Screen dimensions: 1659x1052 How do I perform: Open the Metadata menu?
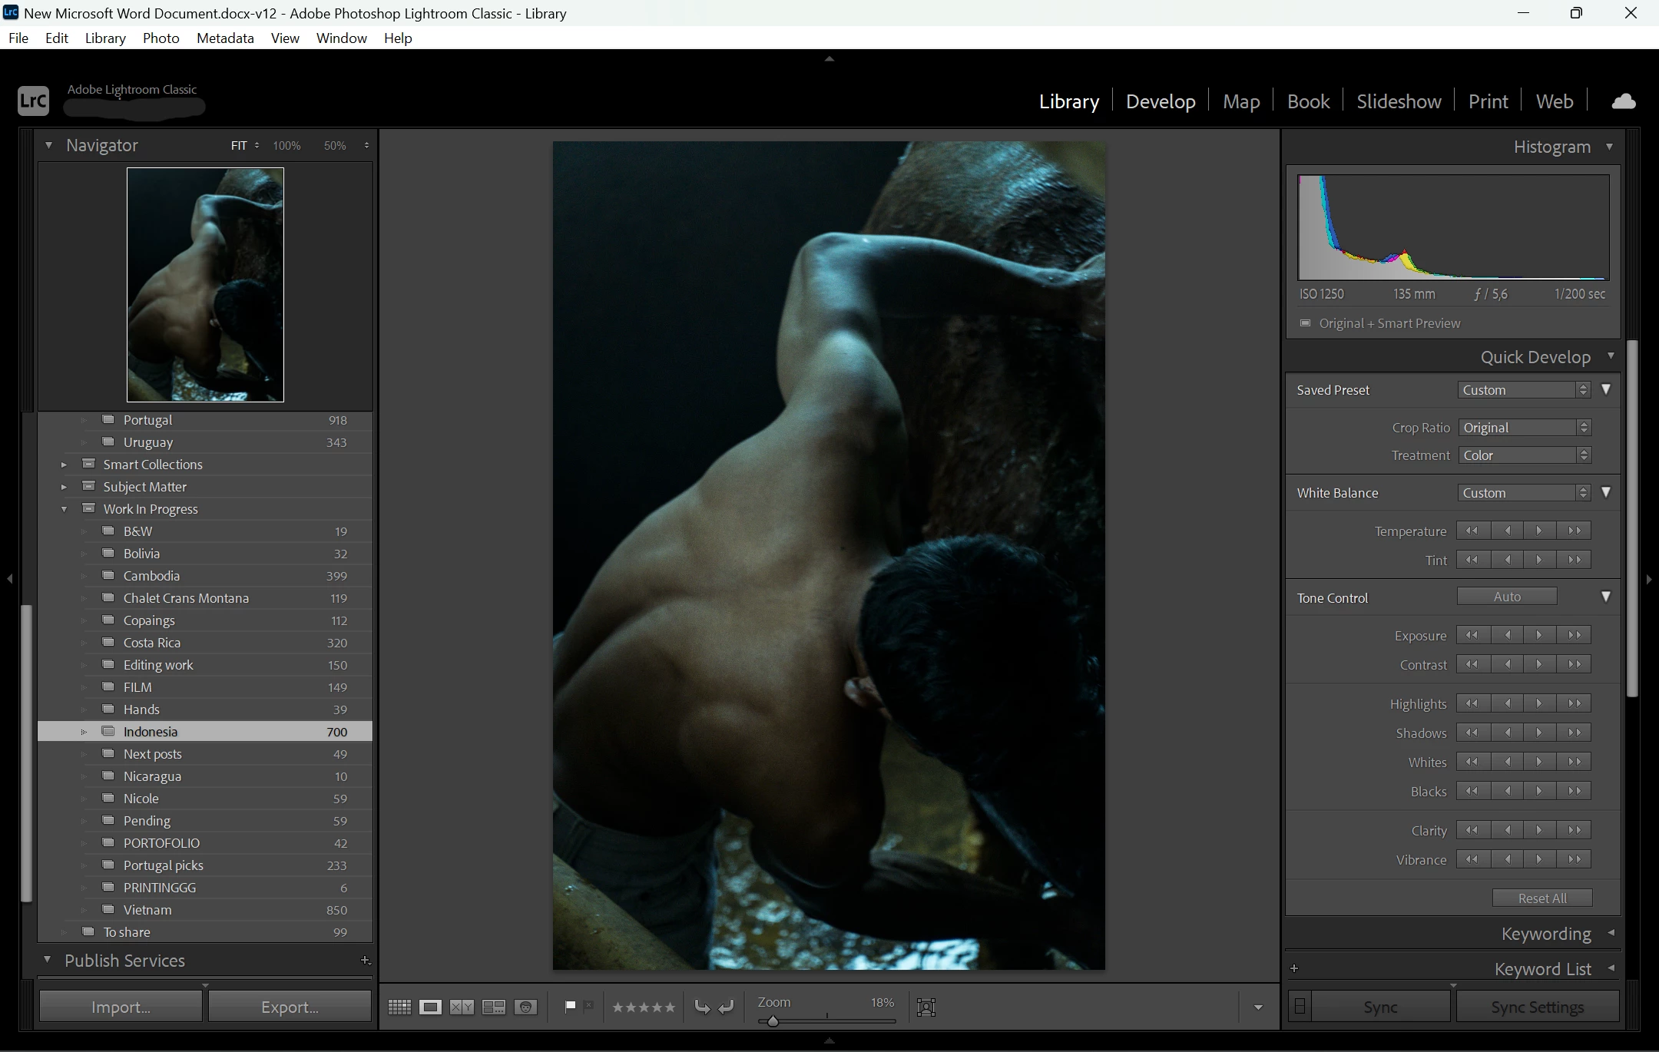(225, 38)
